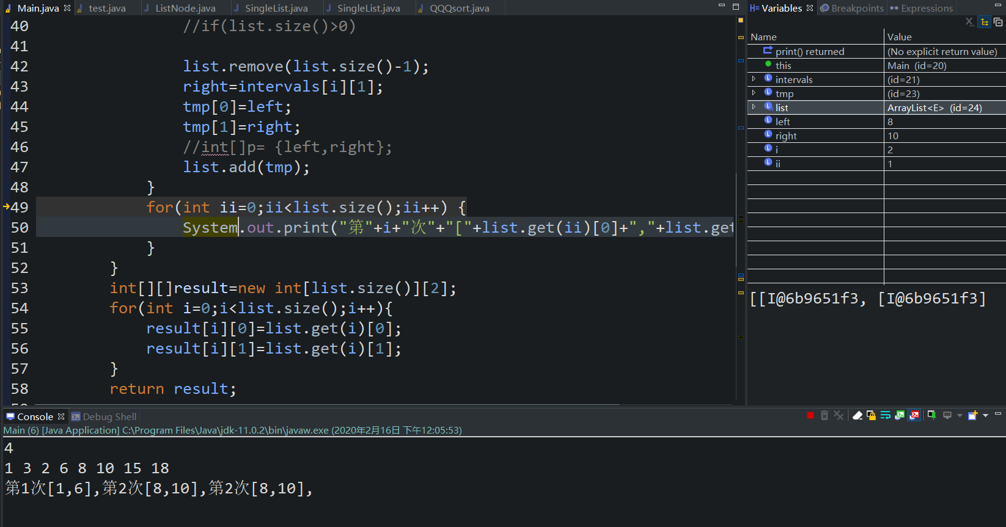Toggle show logical structure in Variables view

(x=985, y=22)
